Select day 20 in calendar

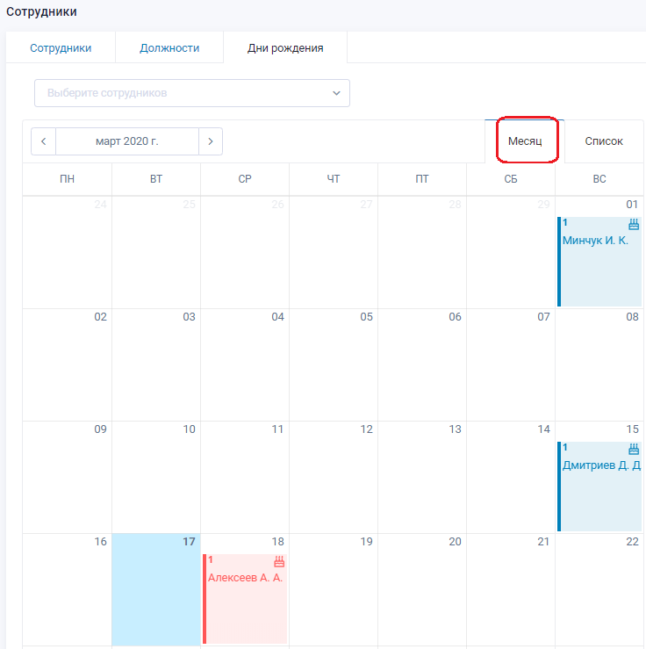pos(422,589)
